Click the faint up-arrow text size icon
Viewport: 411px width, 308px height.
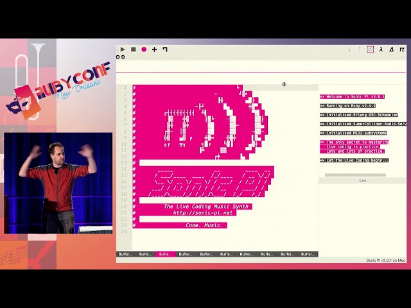360,49
